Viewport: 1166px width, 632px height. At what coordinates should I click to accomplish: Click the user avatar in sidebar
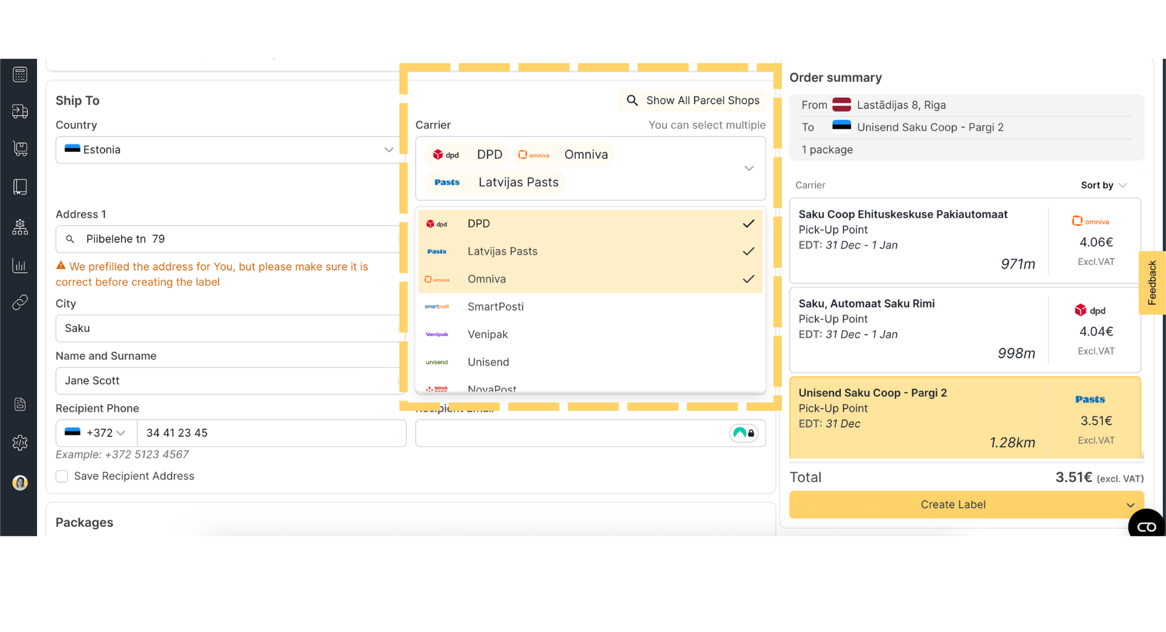pos(19,483)
